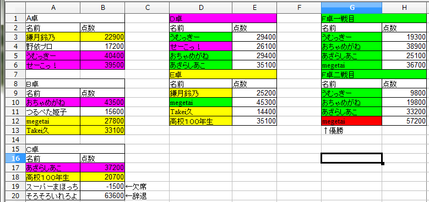429x202 pixels.
Task: Select column A header
Action: 53,8
